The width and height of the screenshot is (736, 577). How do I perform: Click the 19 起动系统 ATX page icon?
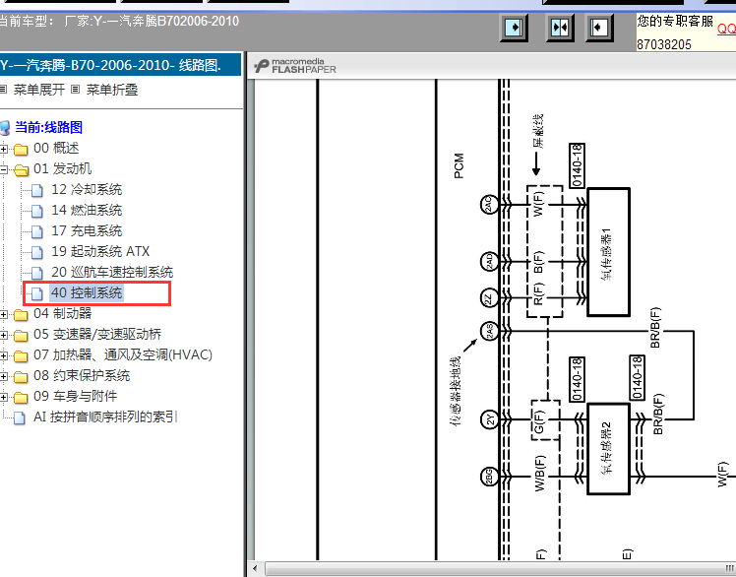37,252
